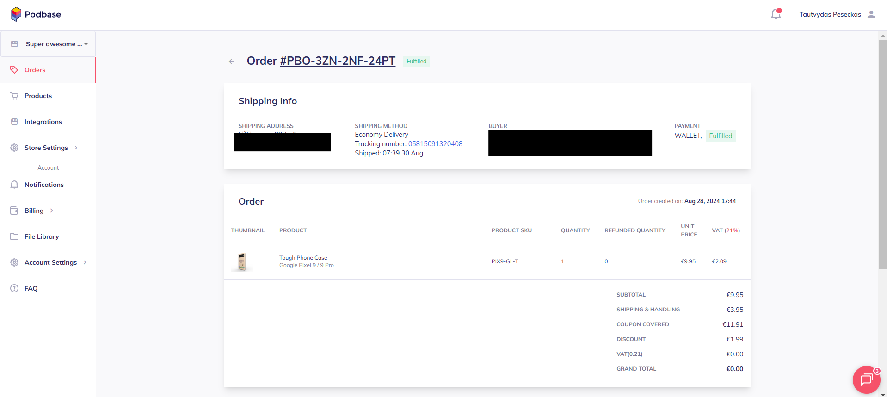The image size is (887, 397).
Task: Open the Integrations menu item
Action: click(x=48, y=122)
